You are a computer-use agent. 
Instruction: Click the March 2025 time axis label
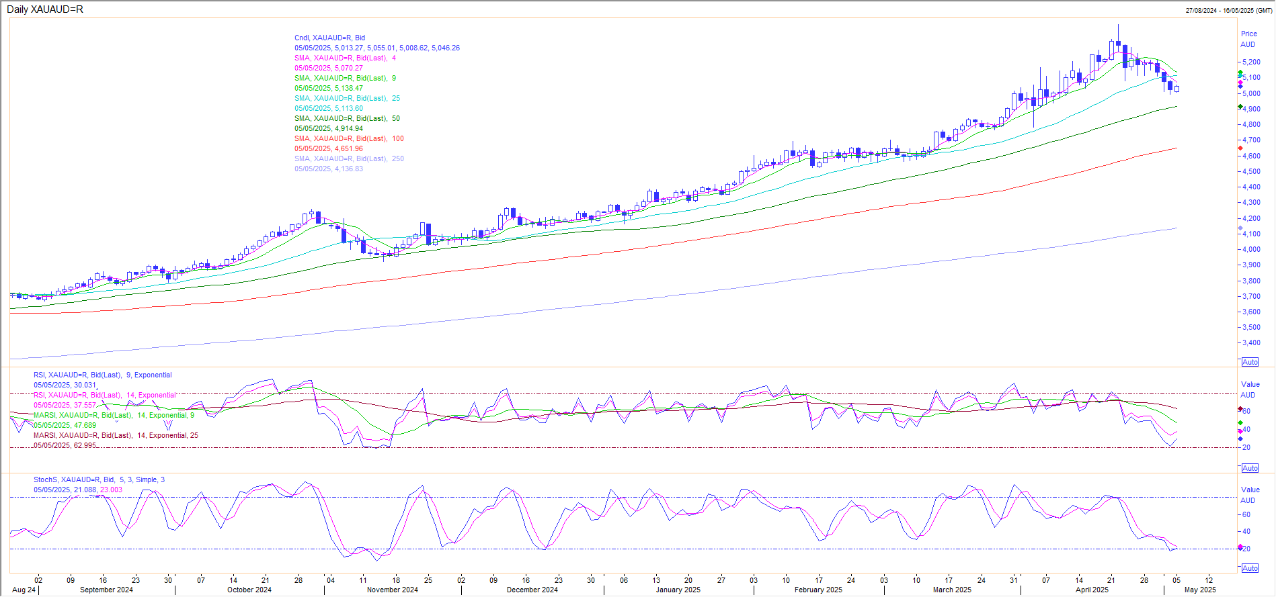(x=952, y=590)
